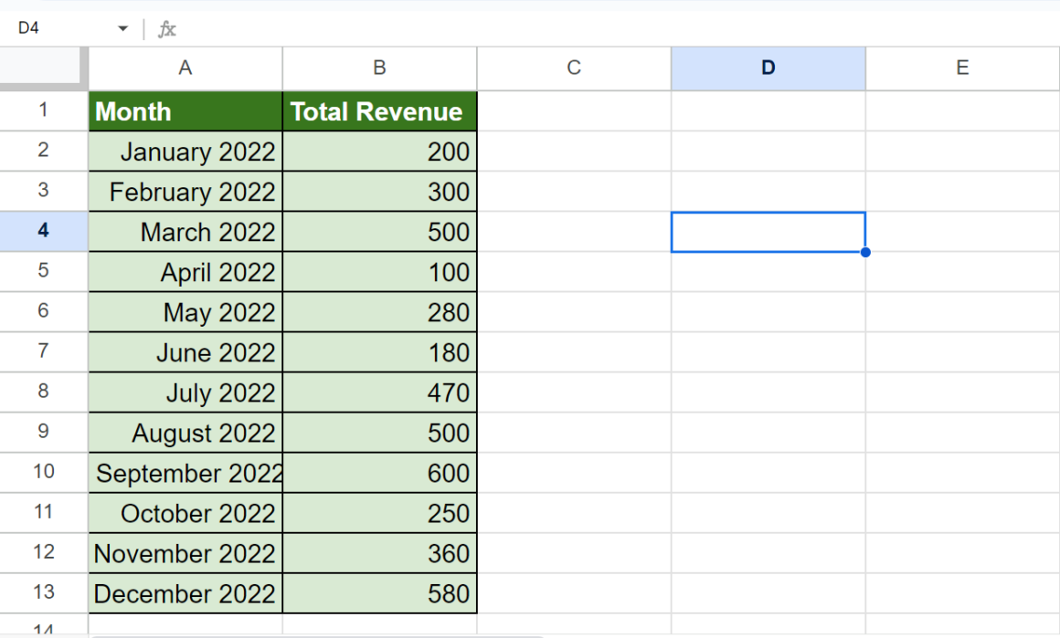Select row 4 header

click(41, 231)
